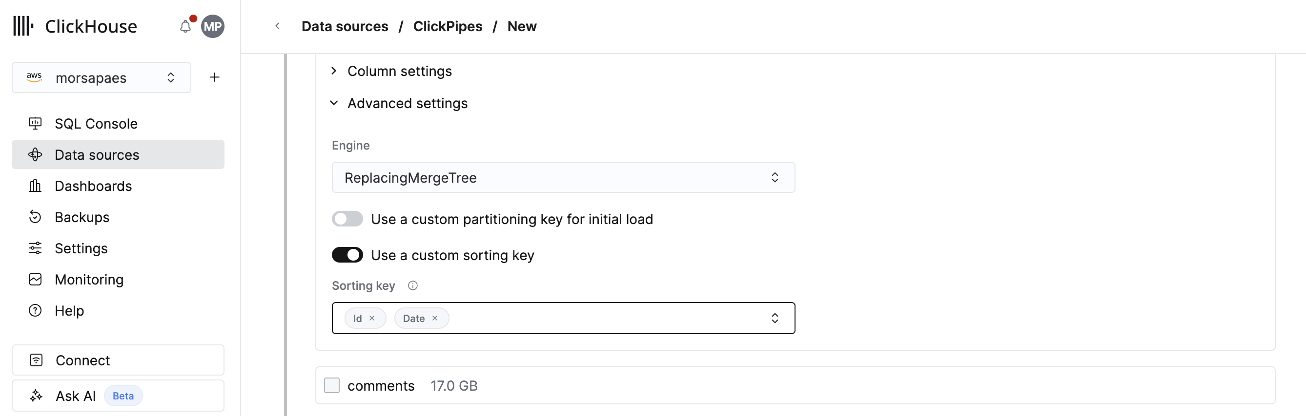The width and height of the screenshot is (1306, 416).
Task: Click Data sources in the breadcrumb trail
Action: tap(345, 26)
